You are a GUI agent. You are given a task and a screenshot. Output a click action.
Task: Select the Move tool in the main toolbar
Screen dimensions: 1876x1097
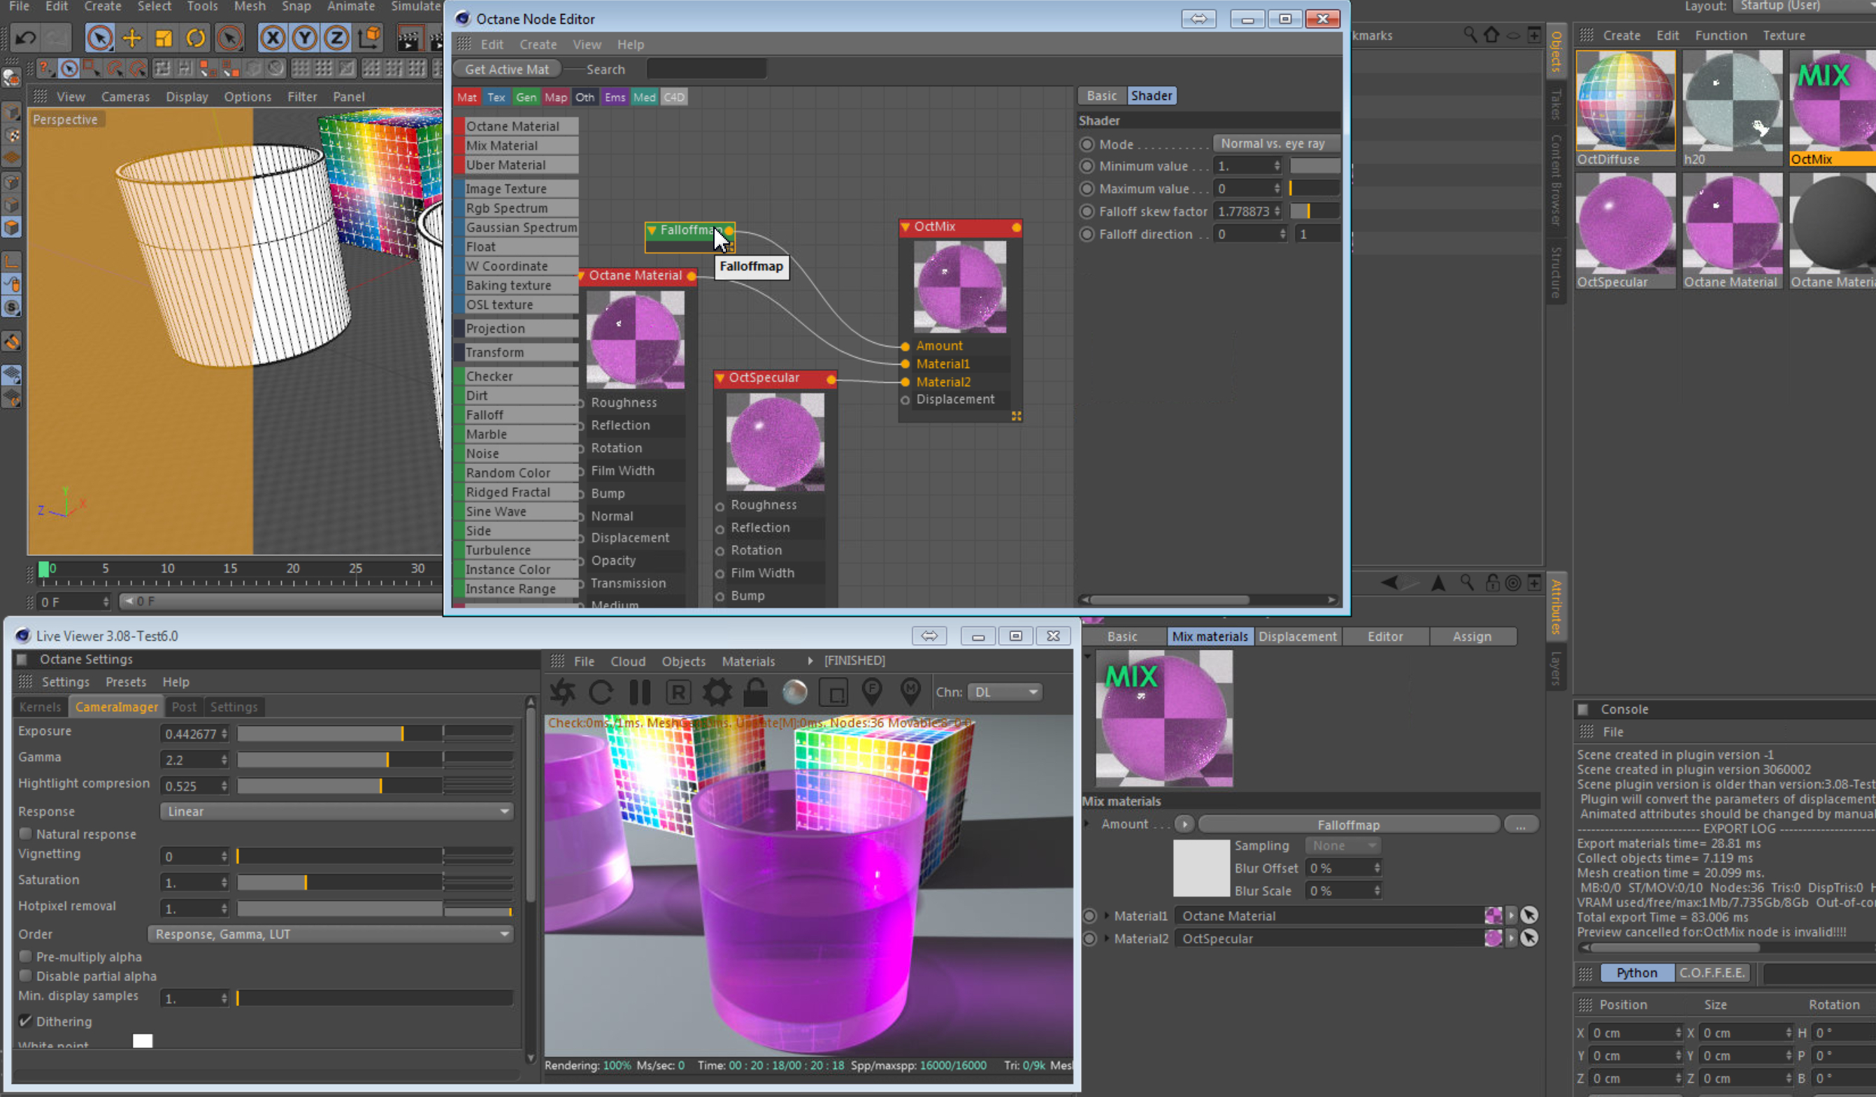point(131,37)
